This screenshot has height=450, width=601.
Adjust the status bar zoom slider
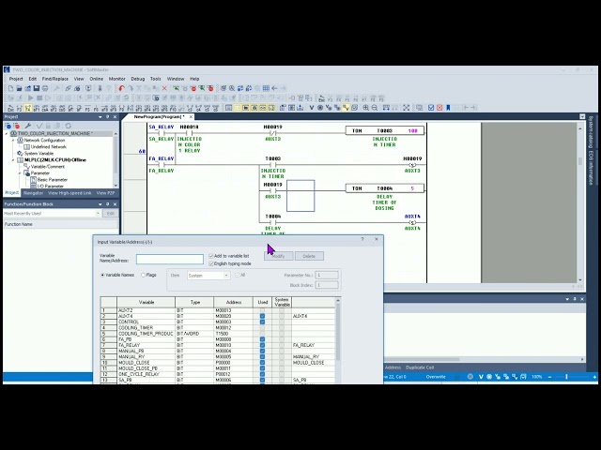tap(566, 377)
